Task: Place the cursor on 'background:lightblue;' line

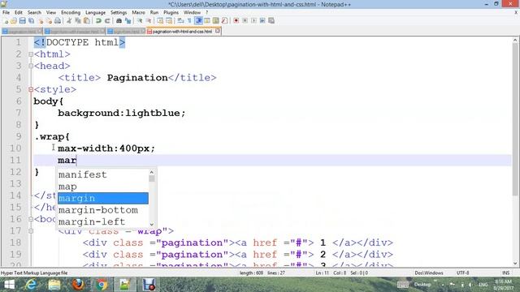Action: 121,114
